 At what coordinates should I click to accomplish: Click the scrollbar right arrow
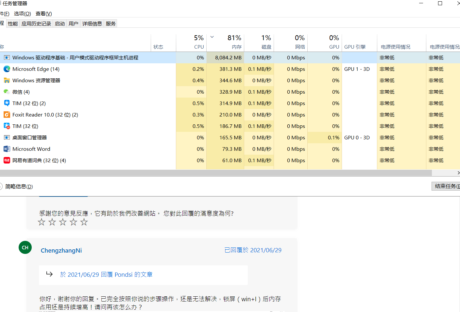[x=458, y=173]
